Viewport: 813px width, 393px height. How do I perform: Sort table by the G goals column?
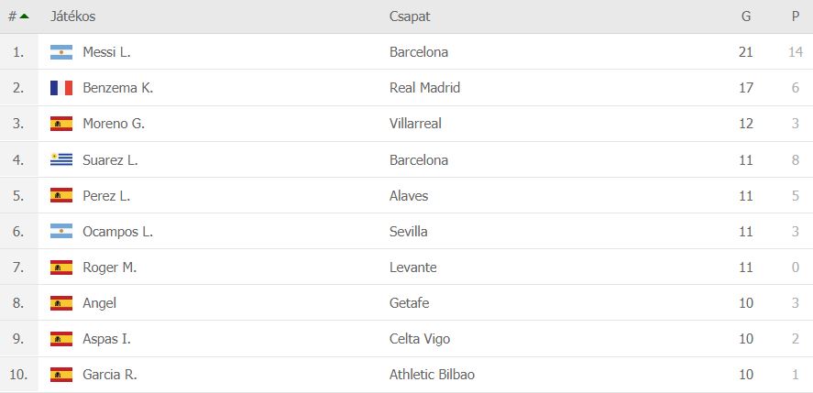[x=746, y=16]
